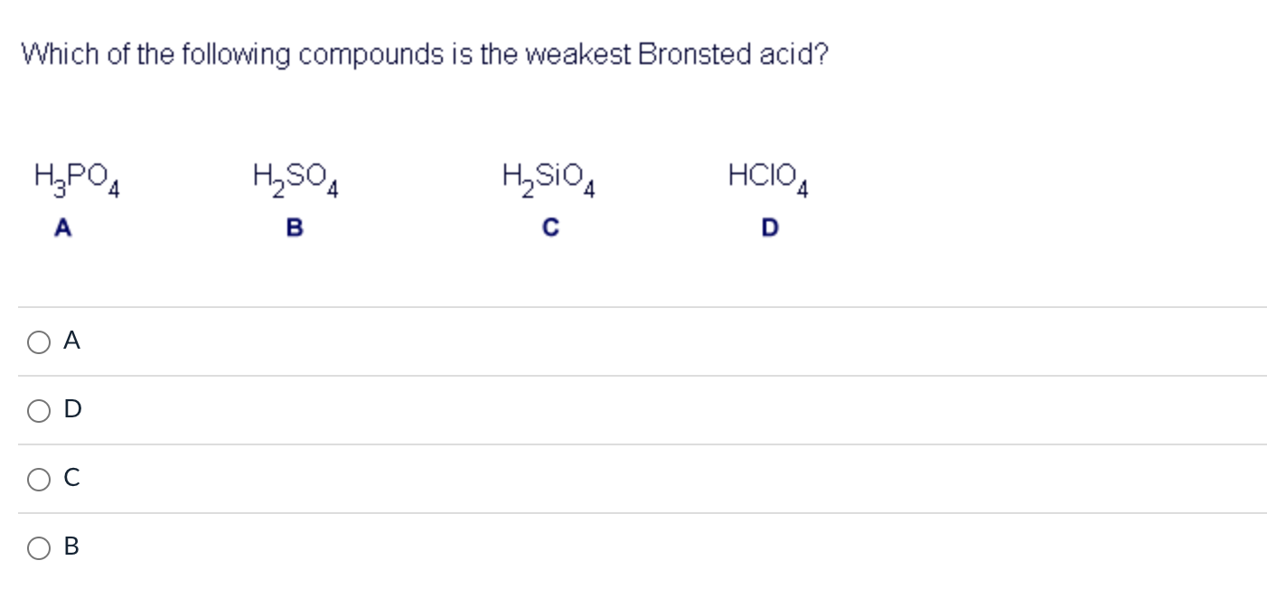Click the letter B answer label
This screenshot has height=598, width=1267.
click(x=72, y=546)
